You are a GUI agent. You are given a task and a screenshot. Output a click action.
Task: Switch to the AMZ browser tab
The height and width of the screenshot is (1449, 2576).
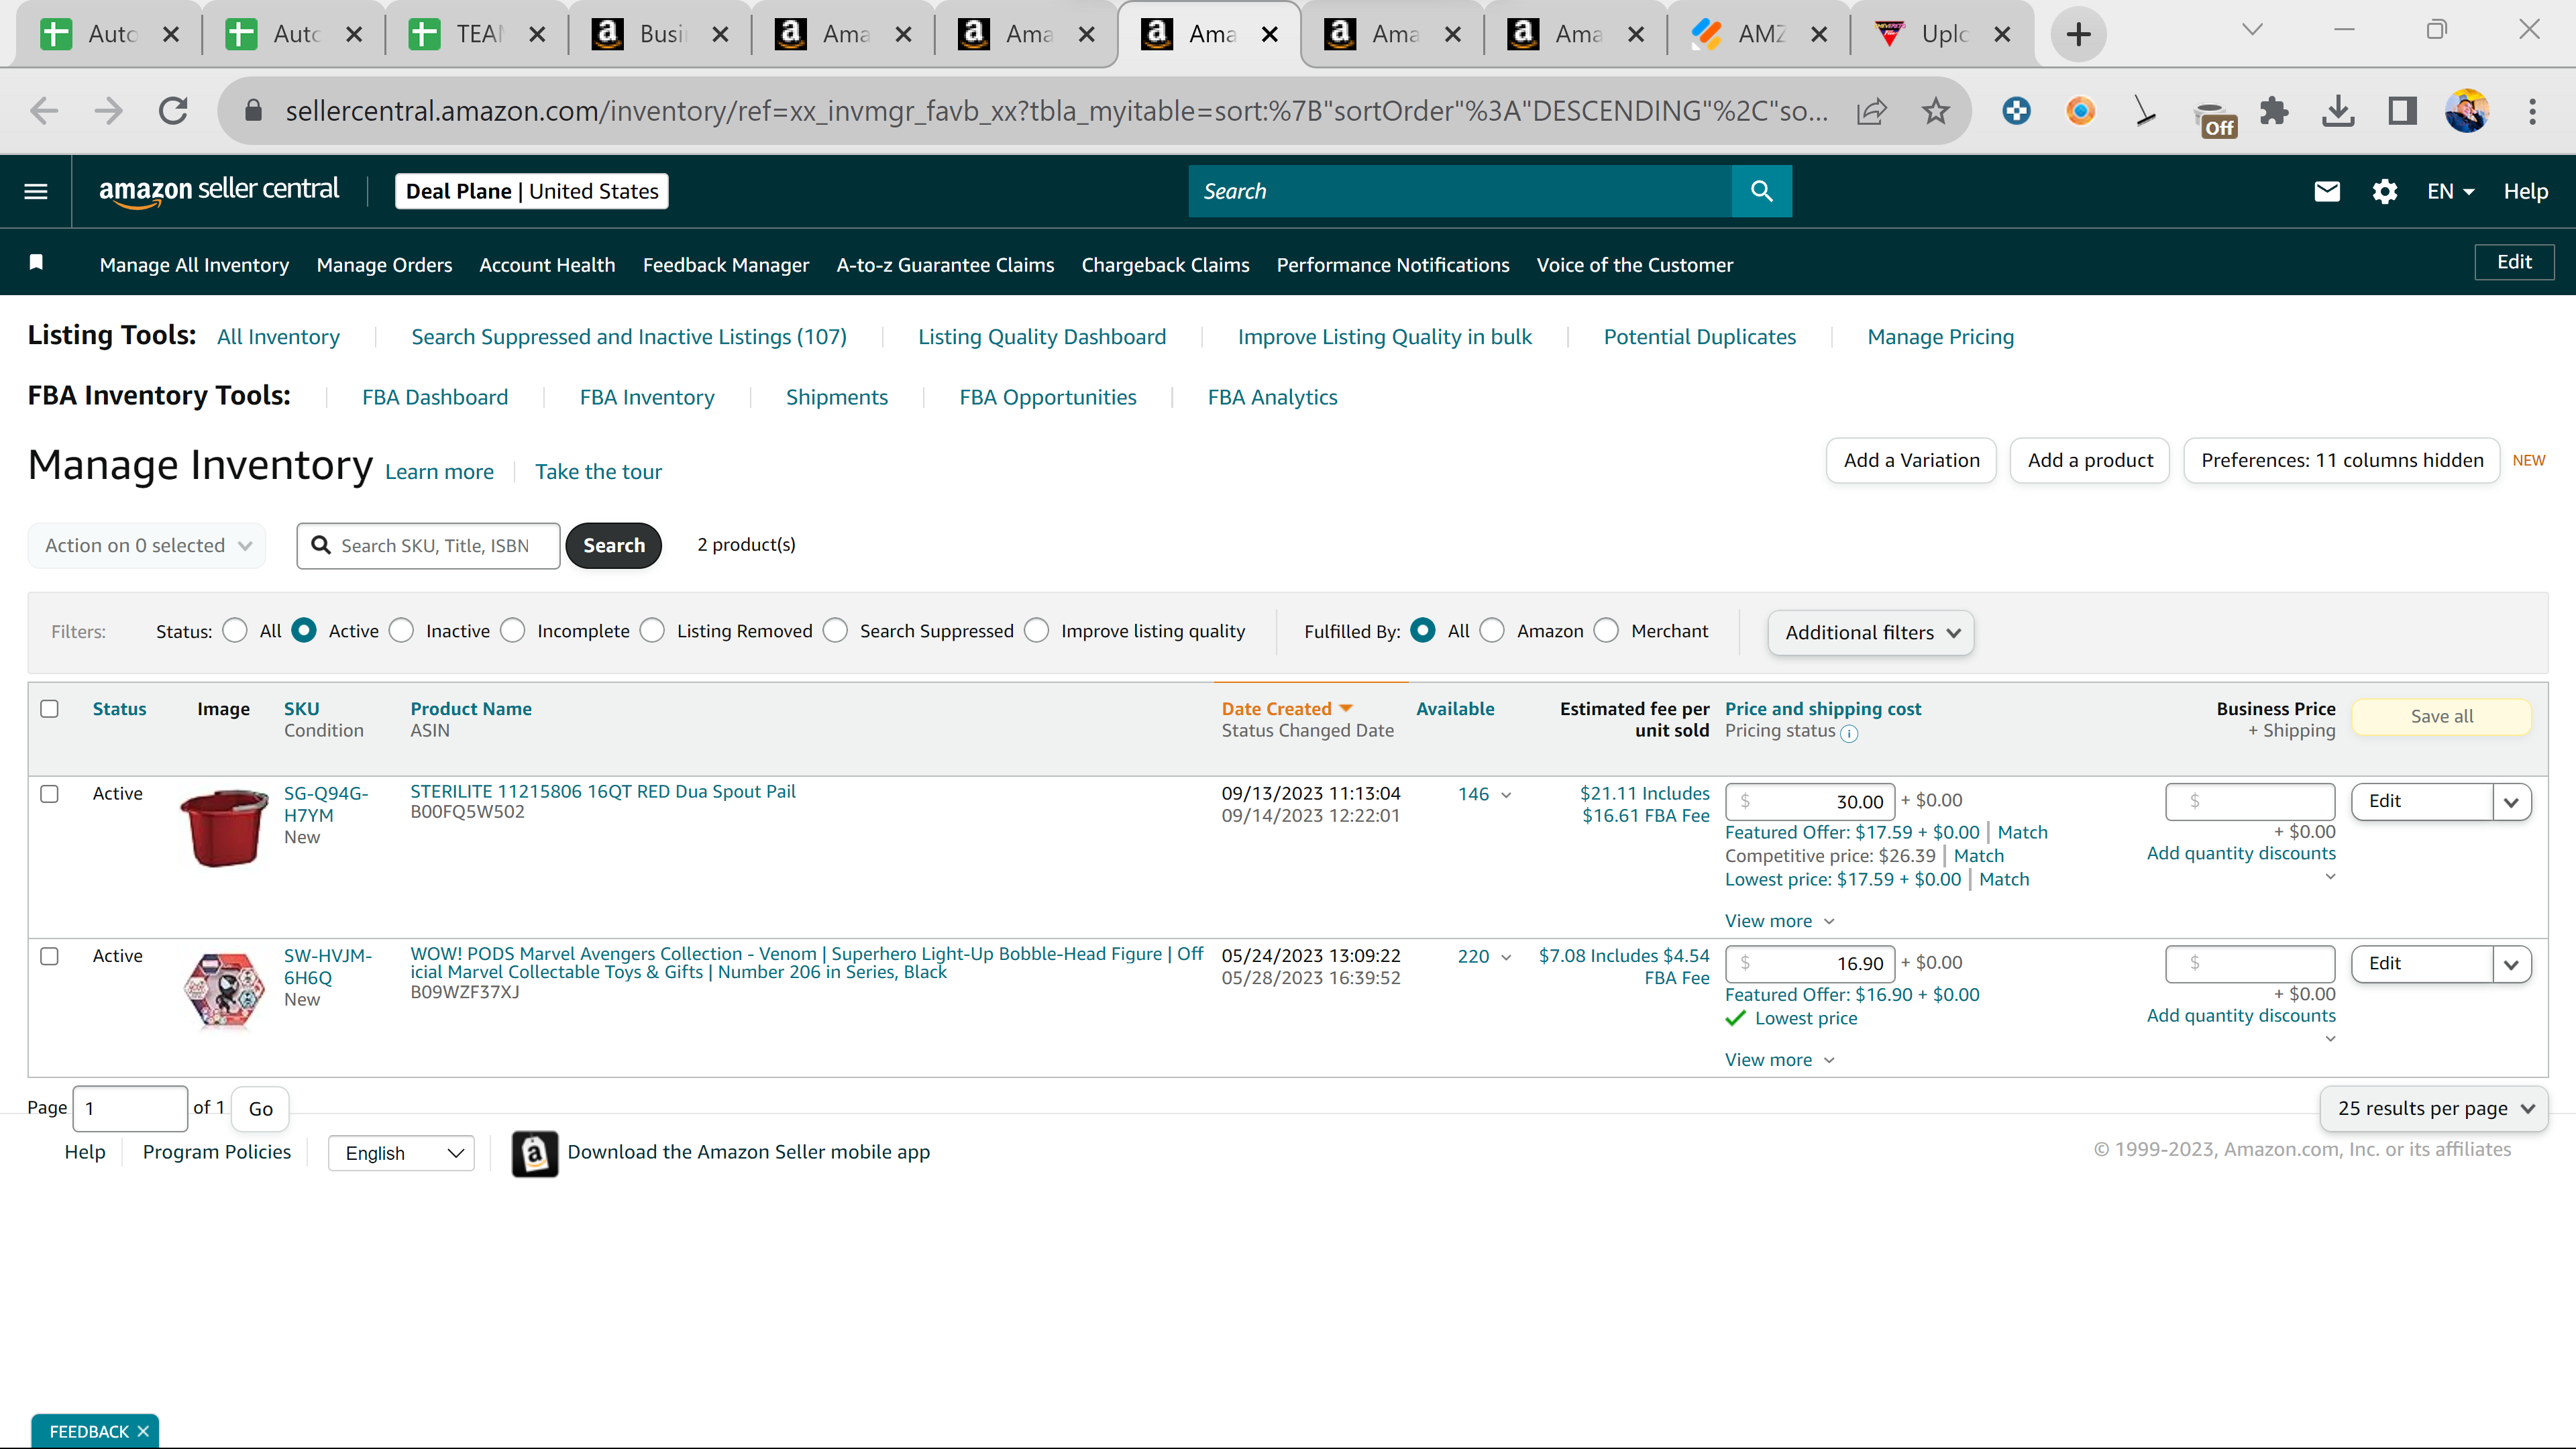point(1760,34)
